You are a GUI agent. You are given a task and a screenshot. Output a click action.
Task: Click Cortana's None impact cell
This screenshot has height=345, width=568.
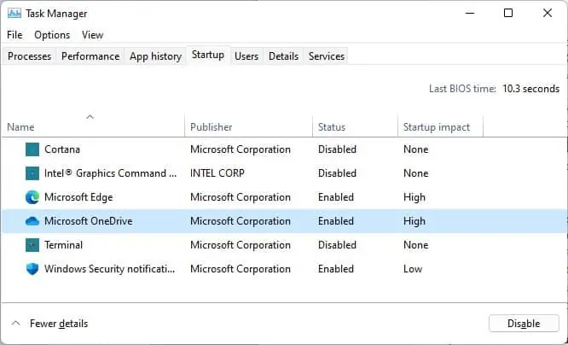416,149
